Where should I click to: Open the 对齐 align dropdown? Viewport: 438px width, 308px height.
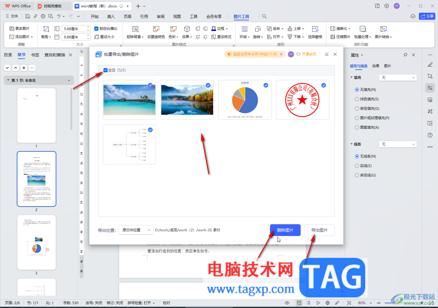coord(282,37)
